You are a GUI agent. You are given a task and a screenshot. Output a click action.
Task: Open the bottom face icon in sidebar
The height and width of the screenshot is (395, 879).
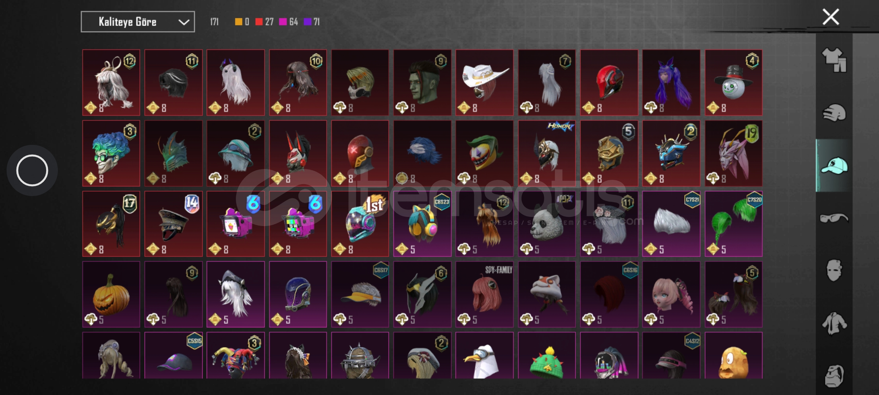pos(834,376)
